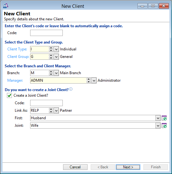Click the Next button
Image resolution: width=172 pixels, height=174 pixels.
coord(128,167)
